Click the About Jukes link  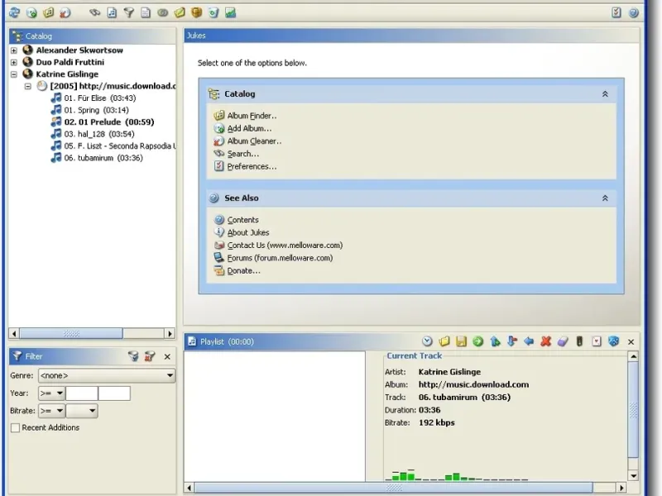pos(248,232)
